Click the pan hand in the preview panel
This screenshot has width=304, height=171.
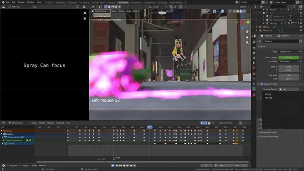(x=85, y=19)
